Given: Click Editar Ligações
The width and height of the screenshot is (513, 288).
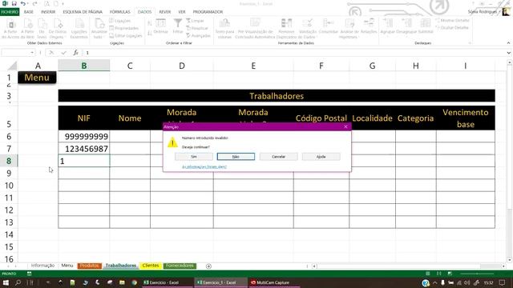Looking at the screenshot, I should click(x=126, y=35).
